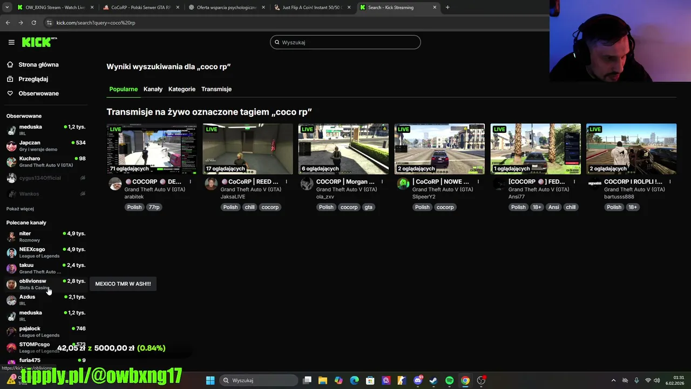Open recommended channel NEEXcsgo
The height and width of the screenshot is (389, 691).
coord(46,252)
